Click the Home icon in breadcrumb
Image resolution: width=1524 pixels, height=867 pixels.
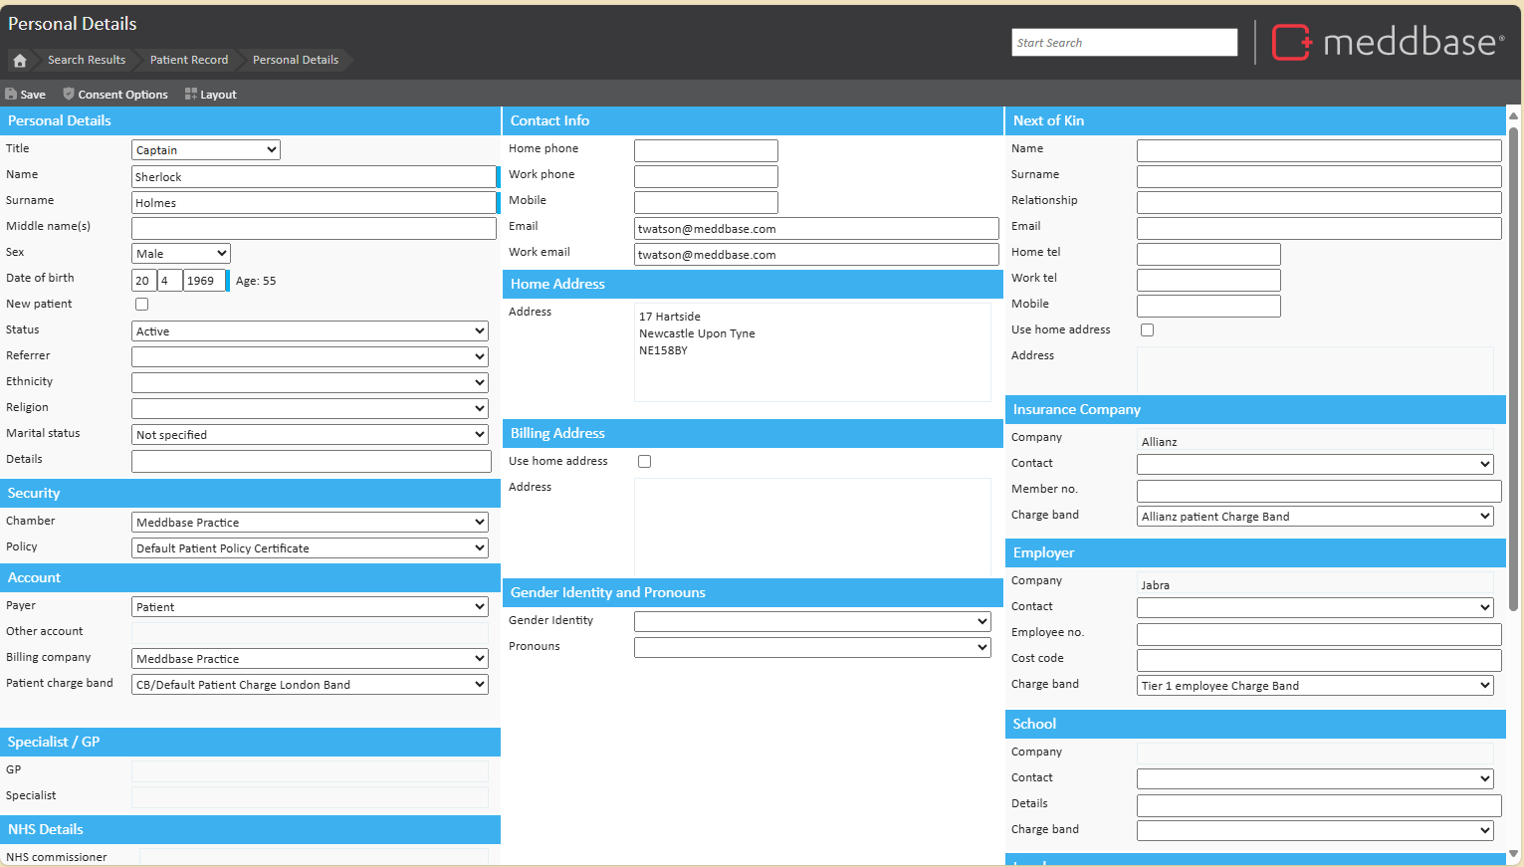20,61
